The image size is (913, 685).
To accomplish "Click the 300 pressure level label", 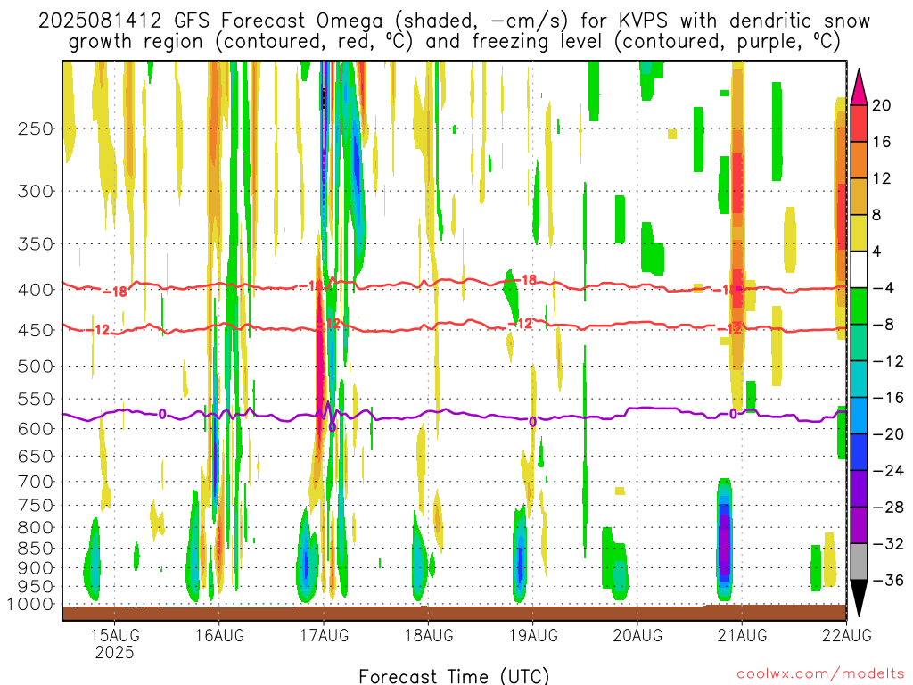I will (x=36, y=191).
